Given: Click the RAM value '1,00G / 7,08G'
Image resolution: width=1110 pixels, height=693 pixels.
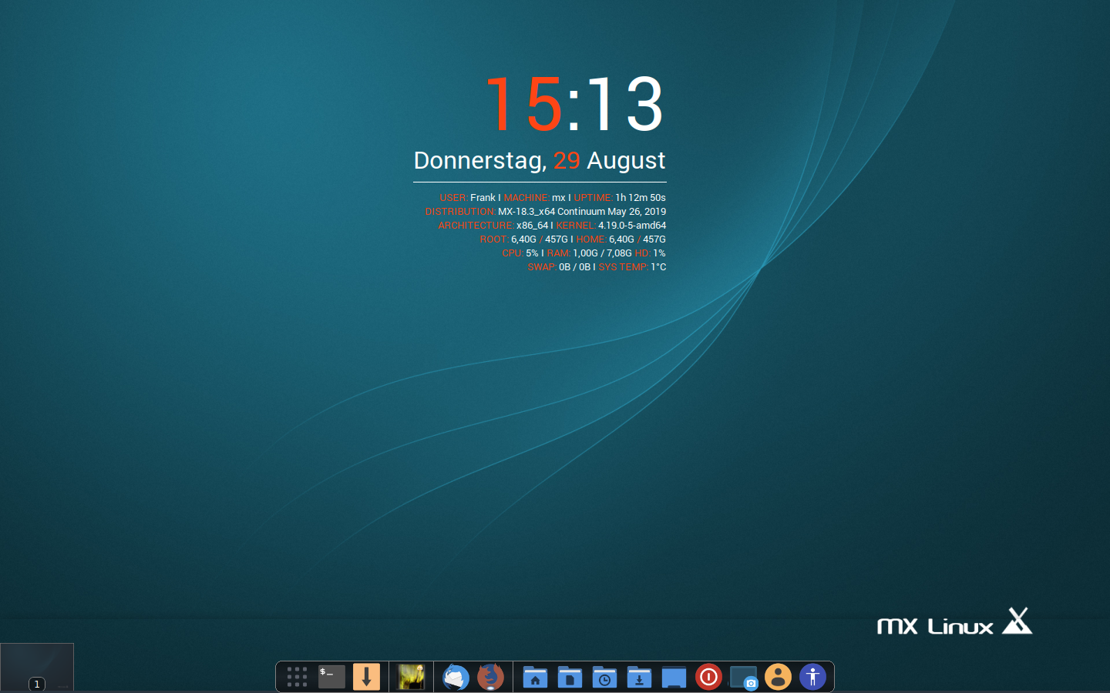Looking at the screenshot, I should coord(602,253).
